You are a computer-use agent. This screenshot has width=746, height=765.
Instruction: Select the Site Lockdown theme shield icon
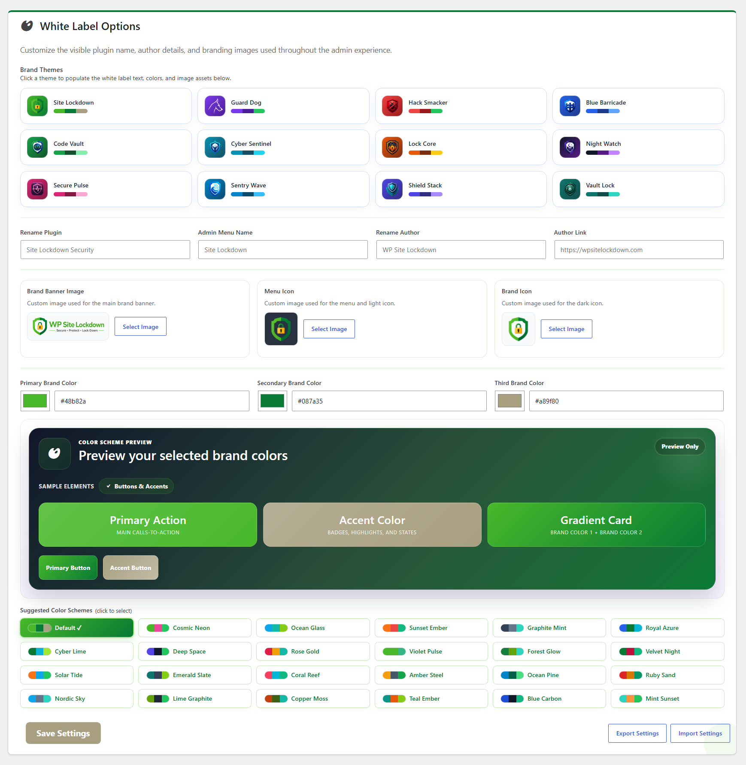(37, 106)
